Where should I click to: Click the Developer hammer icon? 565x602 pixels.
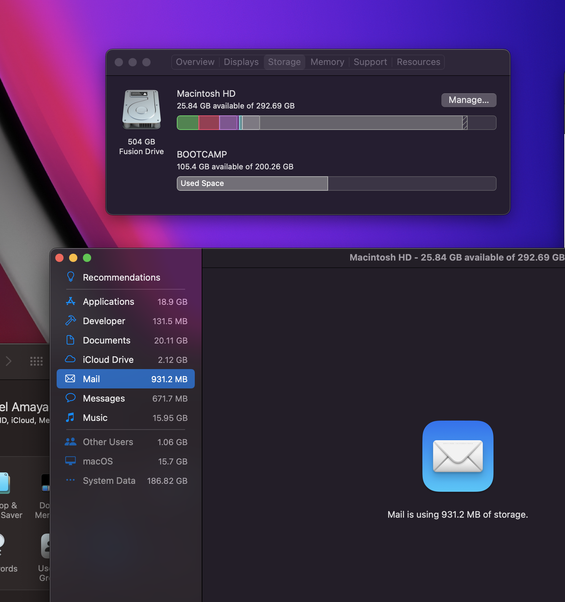point(70,321)
